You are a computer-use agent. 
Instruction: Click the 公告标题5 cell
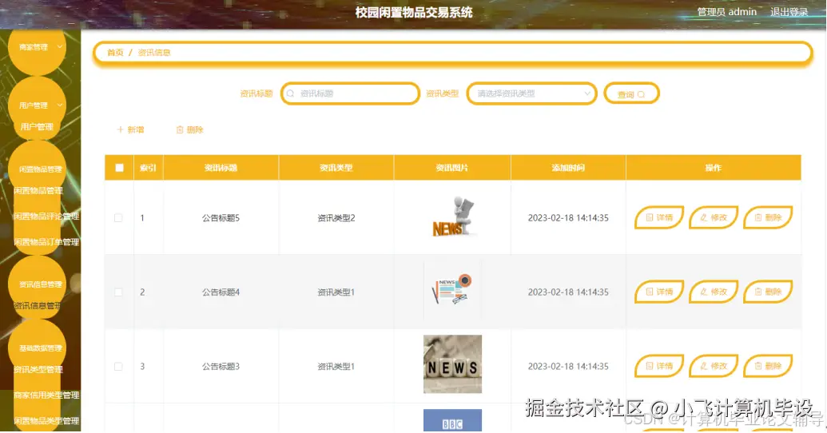point(221,218)
